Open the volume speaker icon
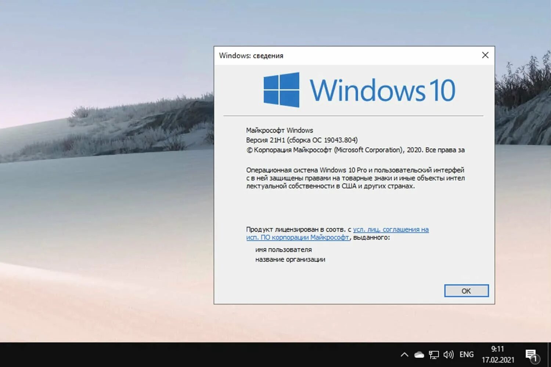This screenshot has width=551, height=367. coord(449,355)
